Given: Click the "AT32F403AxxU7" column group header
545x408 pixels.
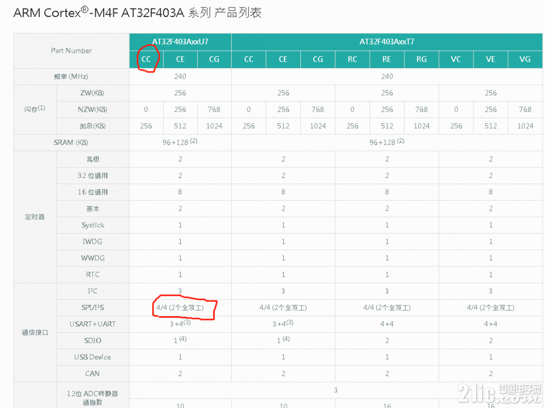Looking at the screenshot, I should pos(180,42).
